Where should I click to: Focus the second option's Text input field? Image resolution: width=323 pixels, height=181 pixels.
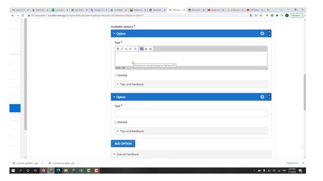click(x=191, y=113)
